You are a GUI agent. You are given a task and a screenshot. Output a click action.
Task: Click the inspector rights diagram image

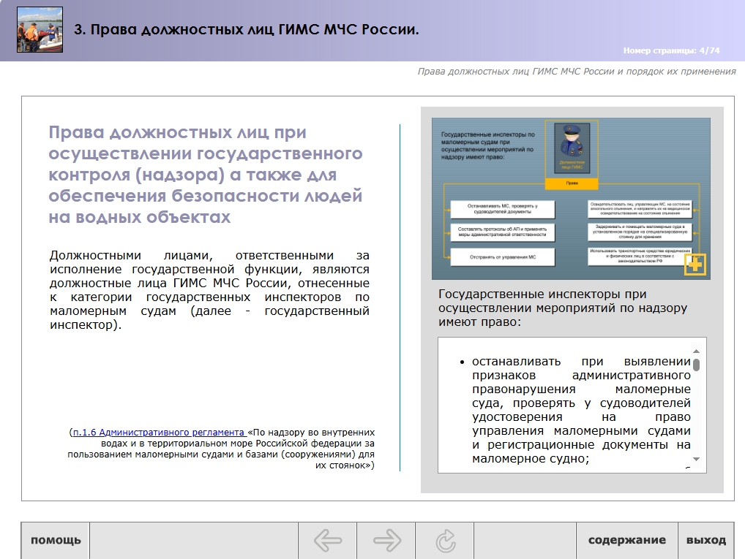pos(571,198)
